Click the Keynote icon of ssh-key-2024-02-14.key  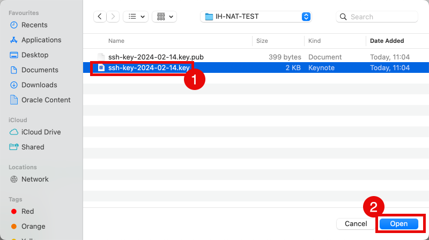(101, 67)
